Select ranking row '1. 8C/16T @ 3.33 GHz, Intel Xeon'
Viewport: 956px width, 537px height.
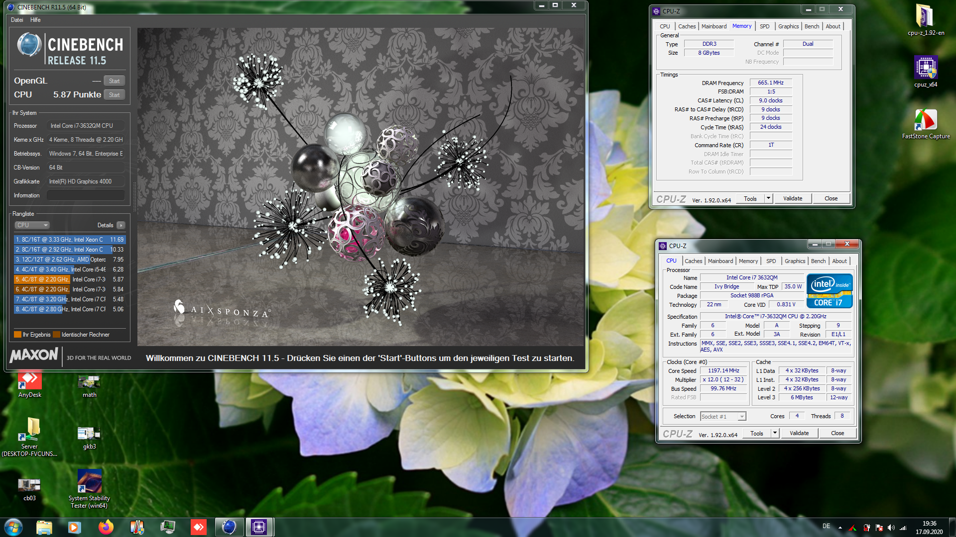pos(69,240)
